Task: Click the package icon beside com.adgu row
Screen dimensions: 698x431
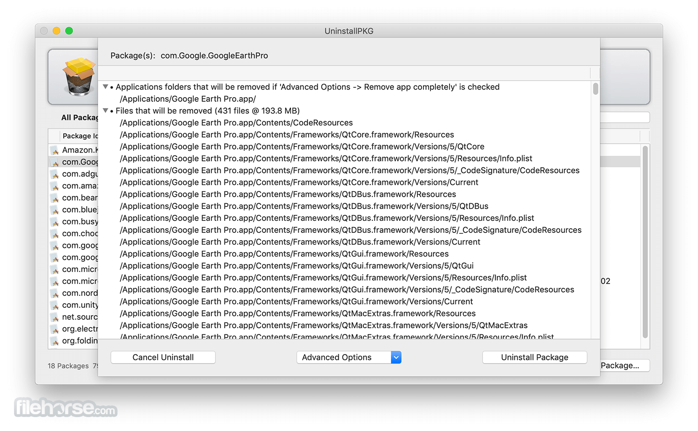Action: (x=55, y=174)
